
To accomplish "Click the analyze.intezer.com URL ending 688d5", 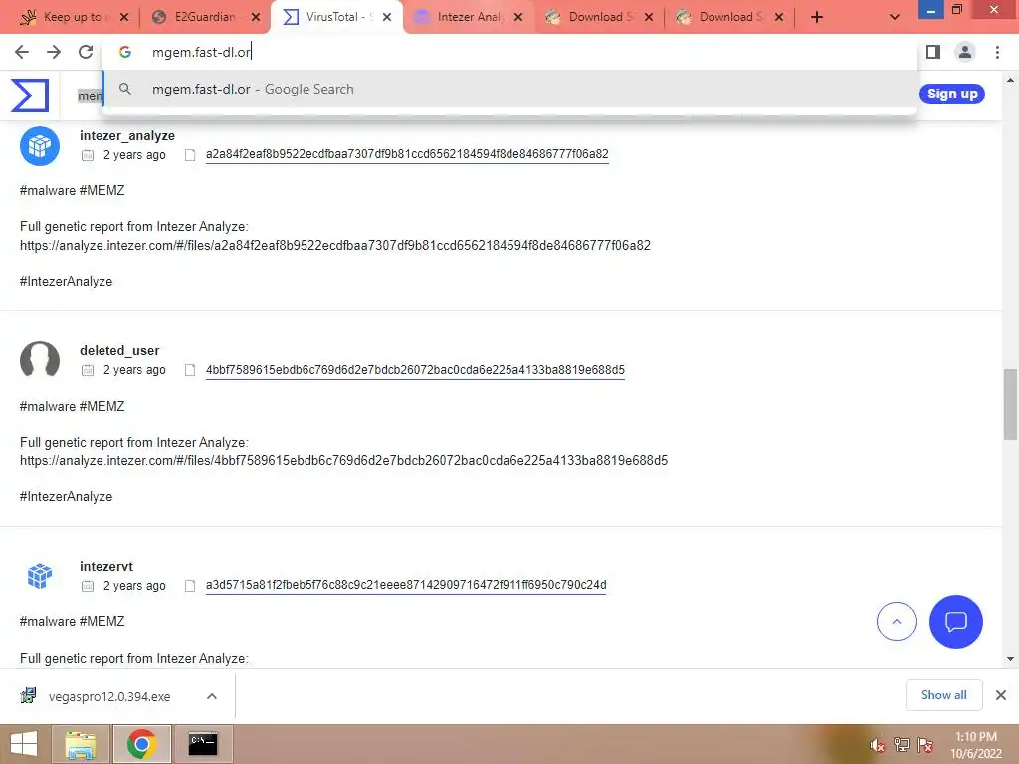I will (x=343, y=460).
